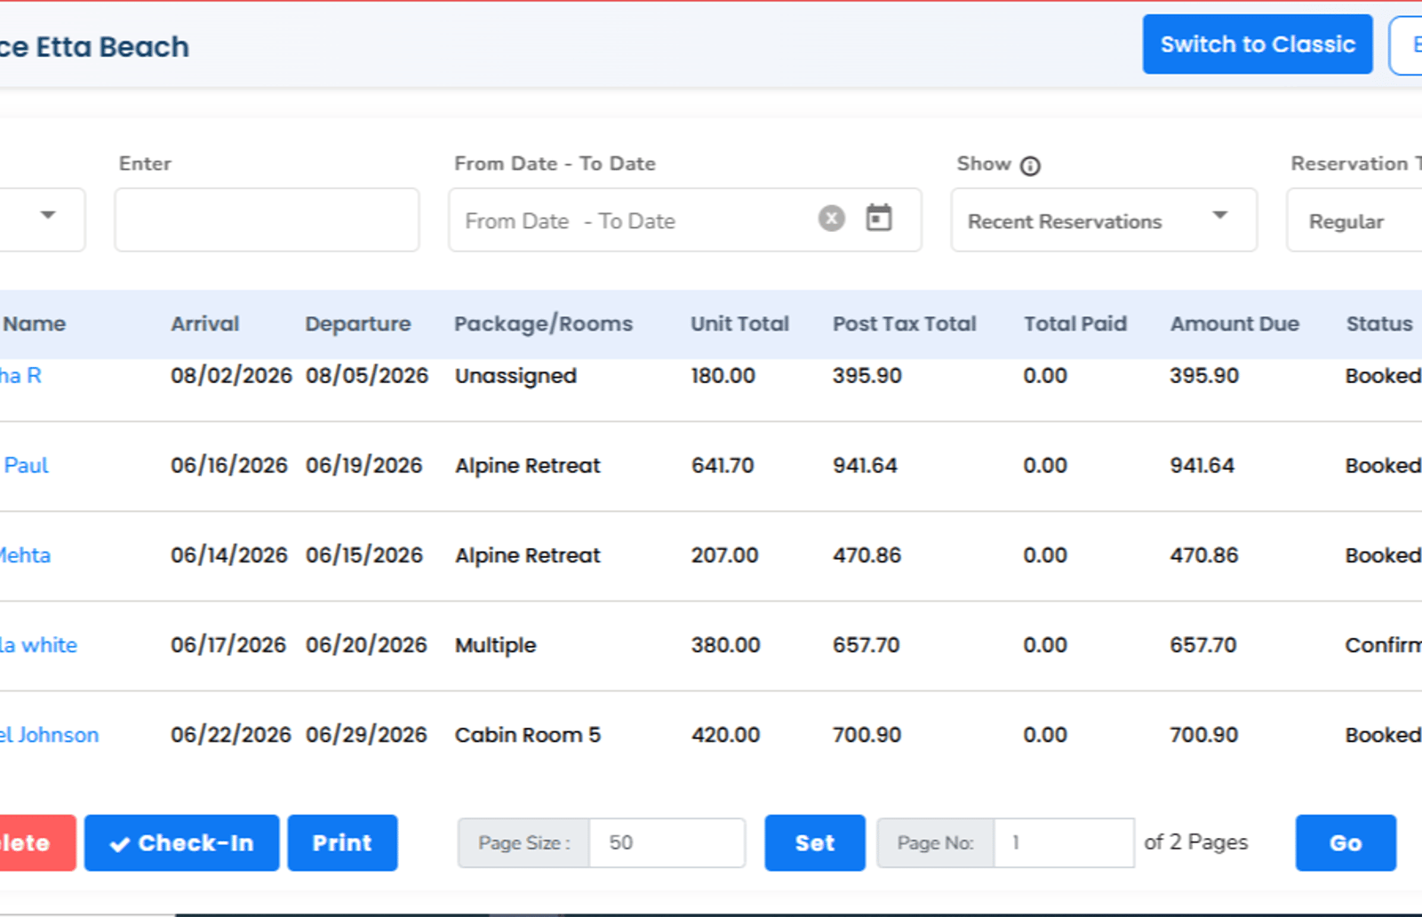Click unit total 641.70
The image size is (1422, 917).
coord(723,466)
